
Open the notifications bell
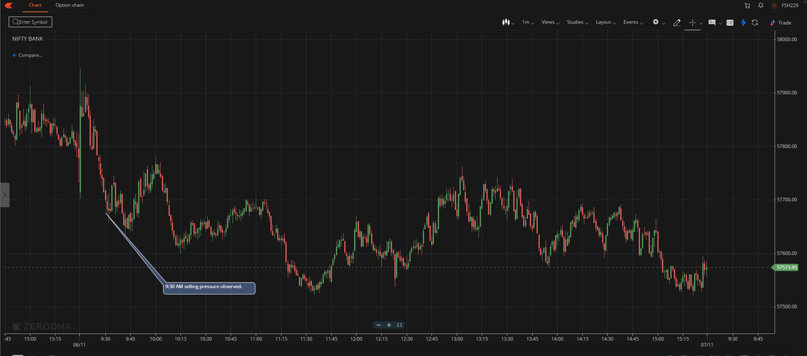point(761,5)
